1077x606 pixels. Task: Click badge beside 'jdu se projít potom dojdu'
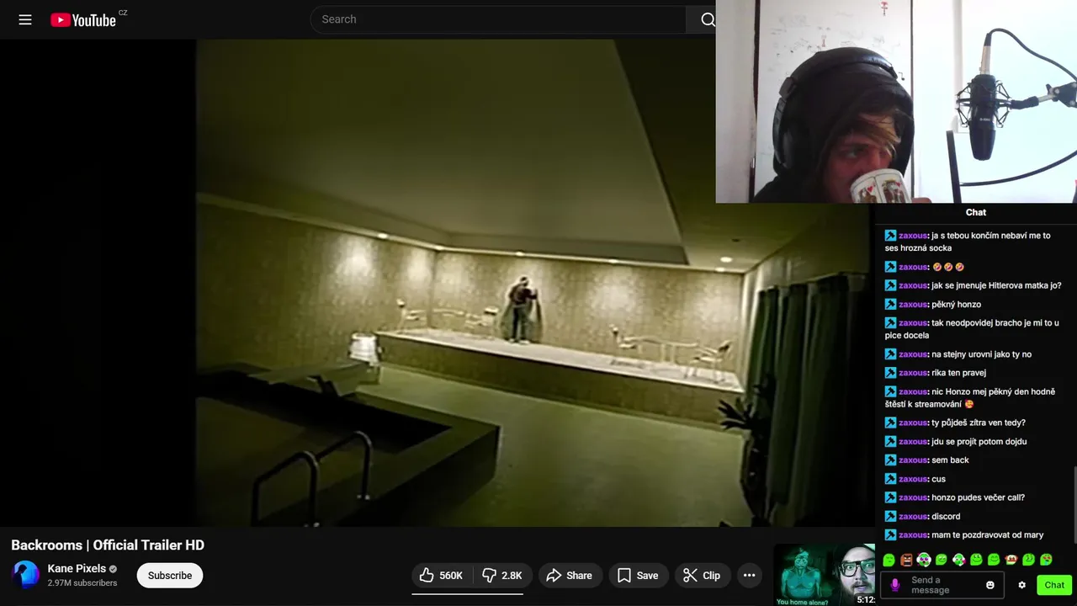[x=890, y=442]
